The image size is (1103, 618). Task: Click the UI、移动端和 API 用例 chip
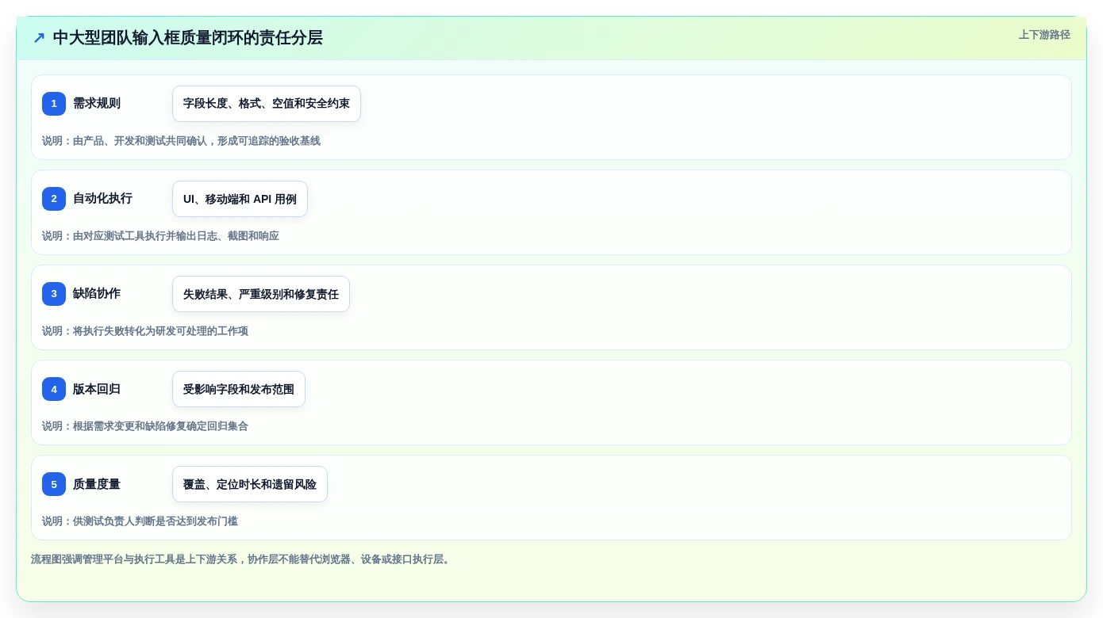[240, 199]
